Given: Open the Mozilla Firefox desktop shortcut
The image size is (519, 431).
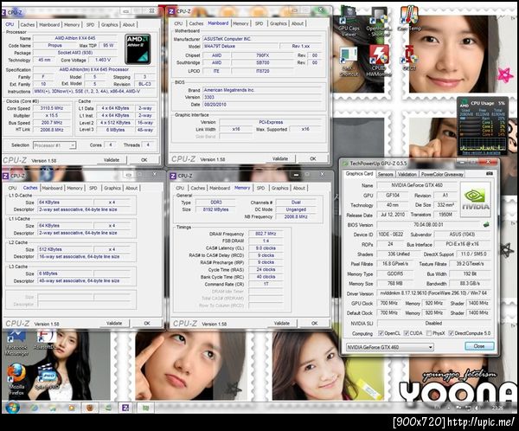Looking at the screenshot, I should 16,379.
